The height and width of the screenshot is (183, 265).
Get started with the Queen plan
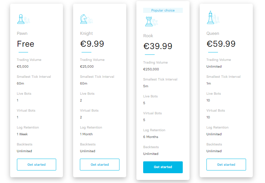click(x=226, y=164)
